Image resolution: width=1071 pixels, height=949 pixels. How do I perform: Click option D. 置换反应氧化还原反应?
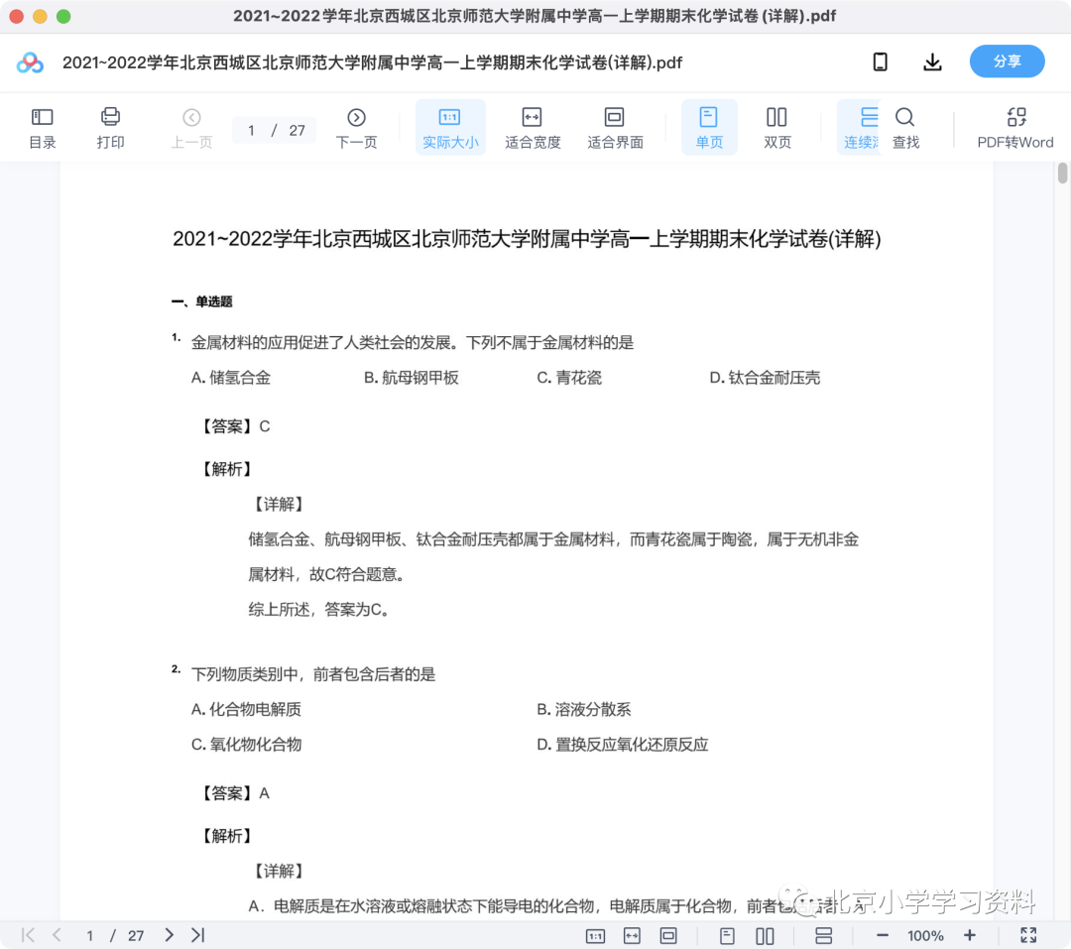(622, 744)
